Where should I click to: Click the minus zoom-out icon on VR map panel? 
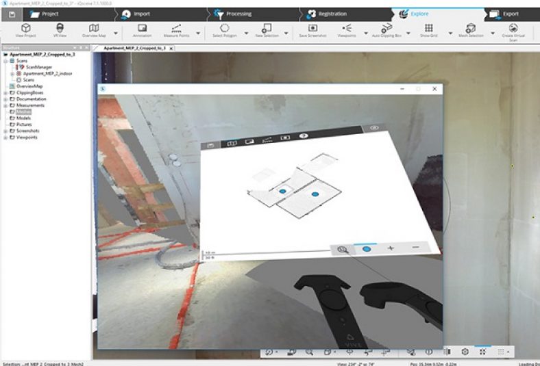[416, 247]
